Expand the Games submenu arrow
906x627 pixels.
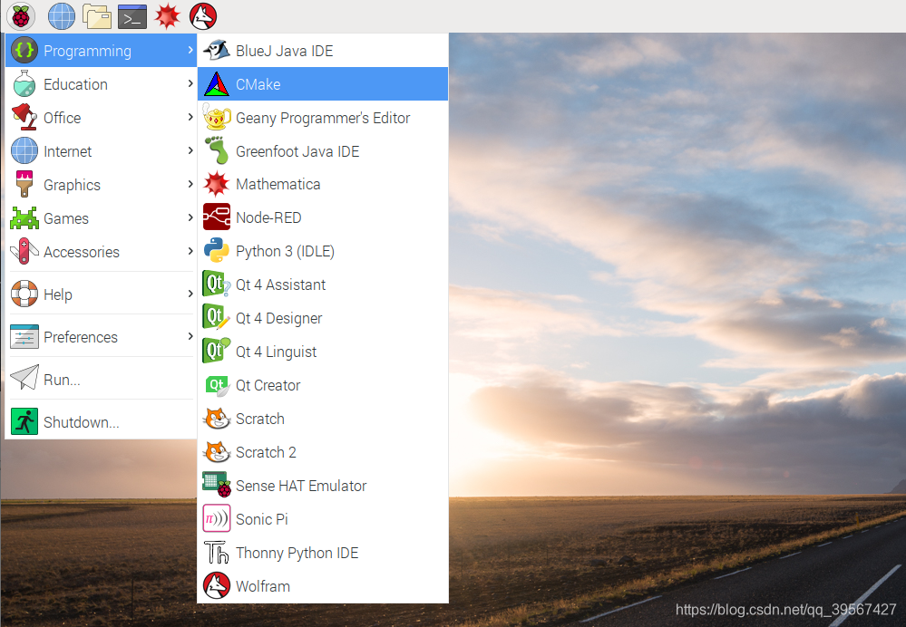click(x=190, y=217)
